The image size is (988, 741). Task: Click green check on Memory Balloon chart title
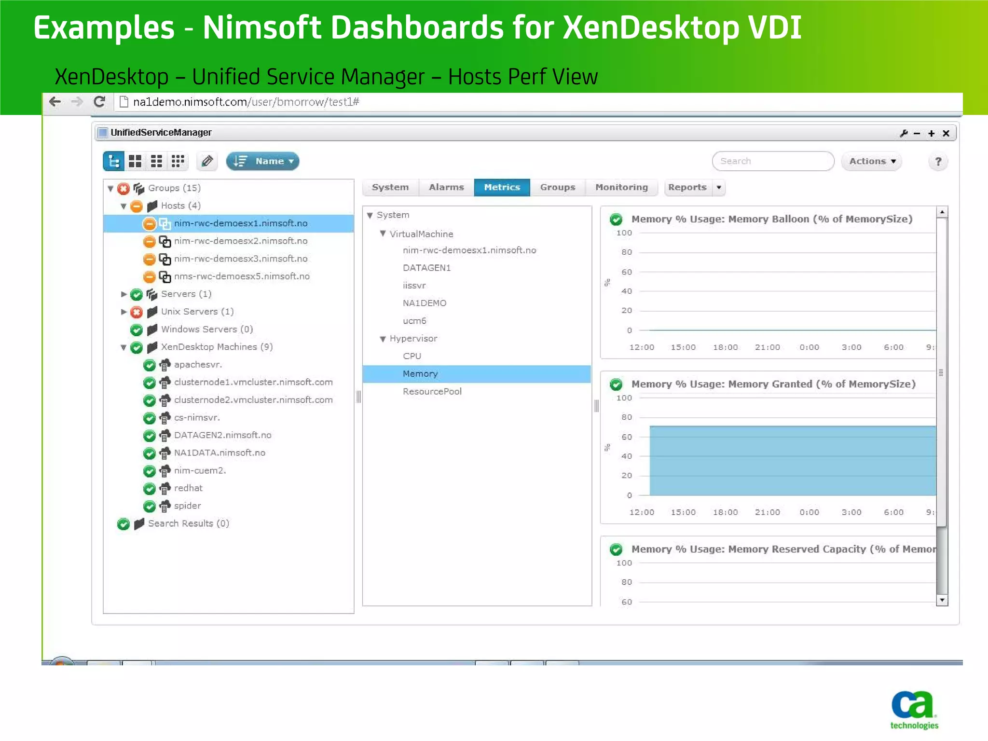pyautogui.click(x=616, y=220)
